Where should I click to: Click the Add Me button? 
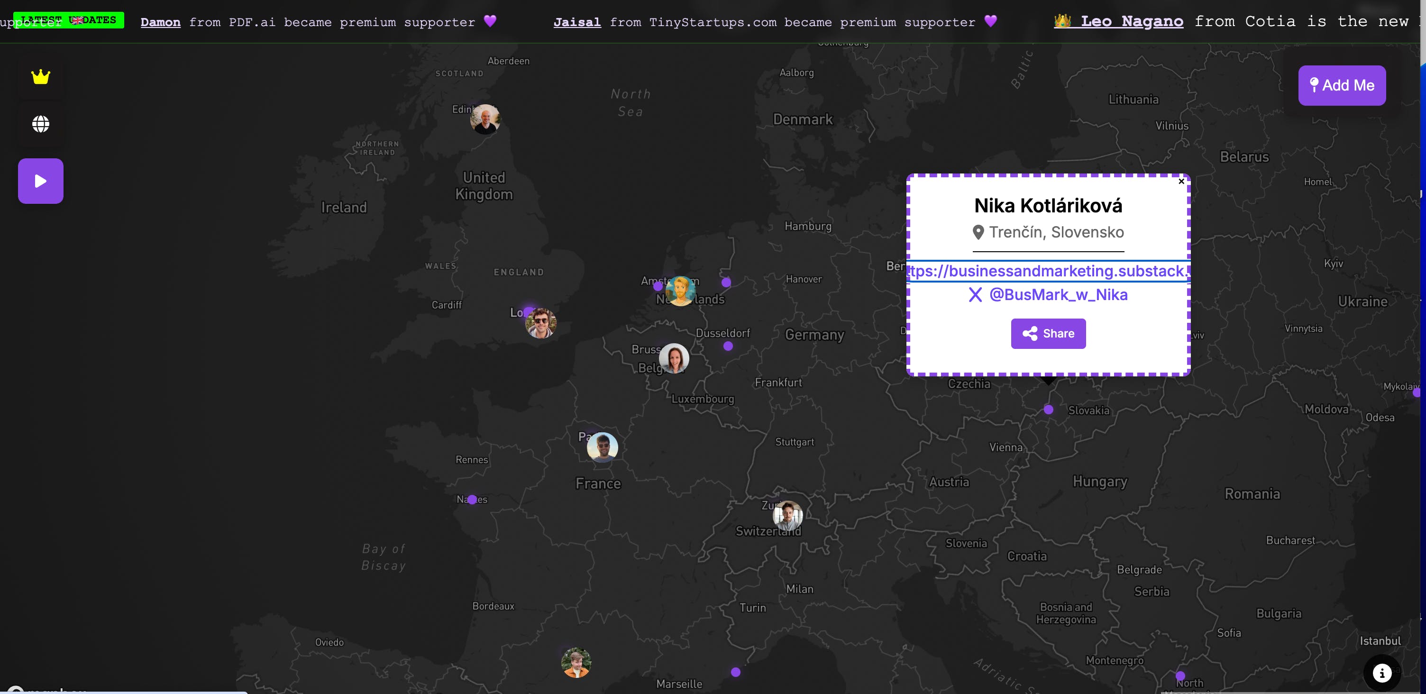[1341, 85]
